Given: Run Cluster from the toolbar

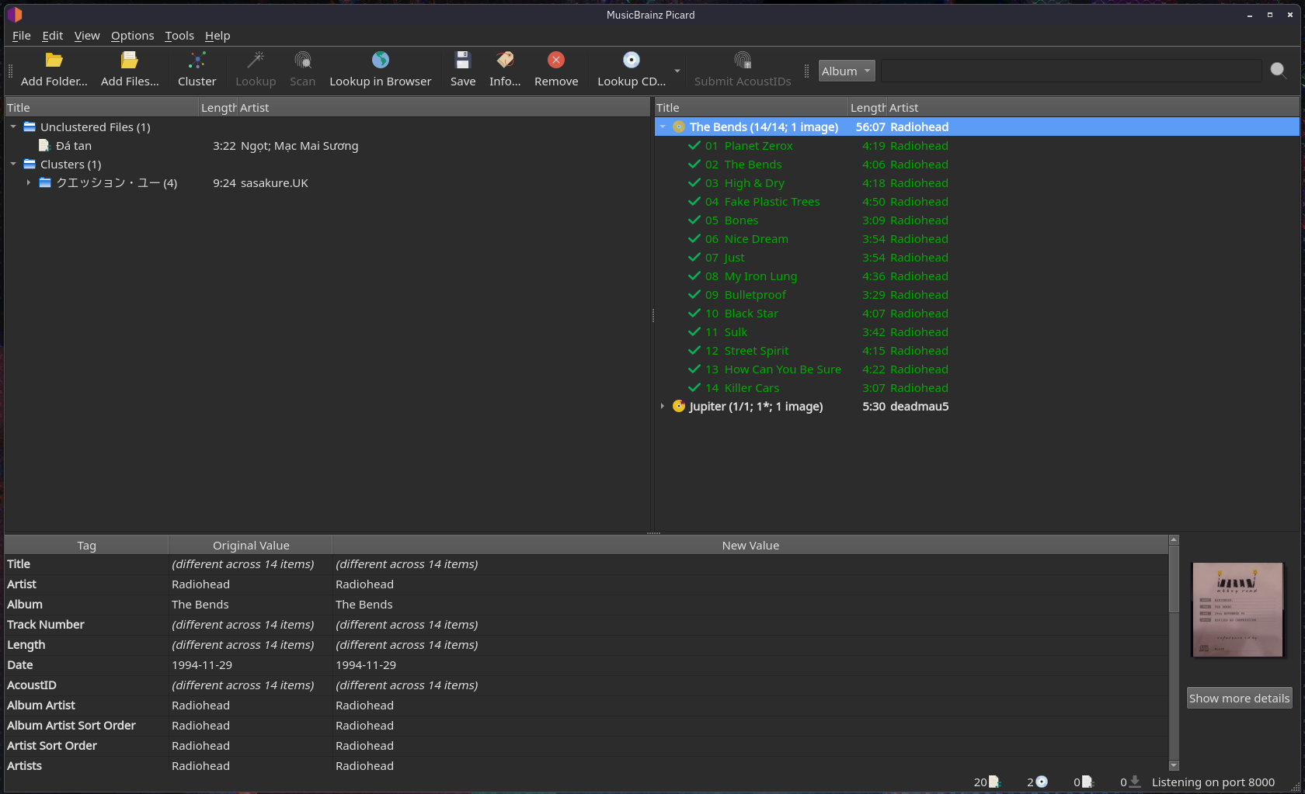Looking at the screenshot, I should tap(197, 61).
